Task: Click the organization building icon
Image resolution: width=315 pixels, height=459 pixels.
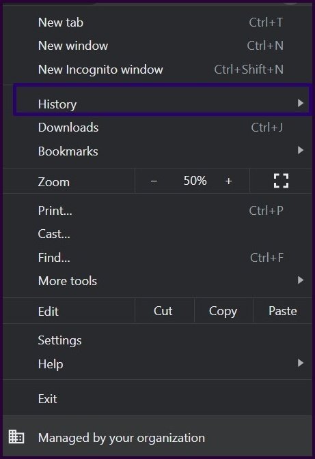Action: 16,436
